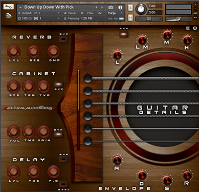
Task: Open the Output st. 1 dropdown
Action: (x=39, y=13)
